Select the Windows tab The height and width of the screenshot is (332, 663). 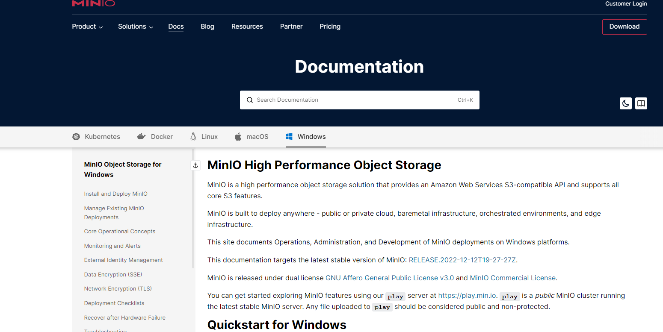(306, 137)
